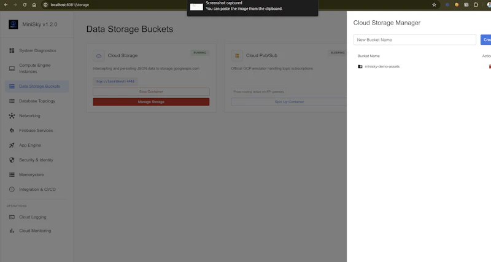Click the minisky-demo-assets bucket name

[382, 66]
